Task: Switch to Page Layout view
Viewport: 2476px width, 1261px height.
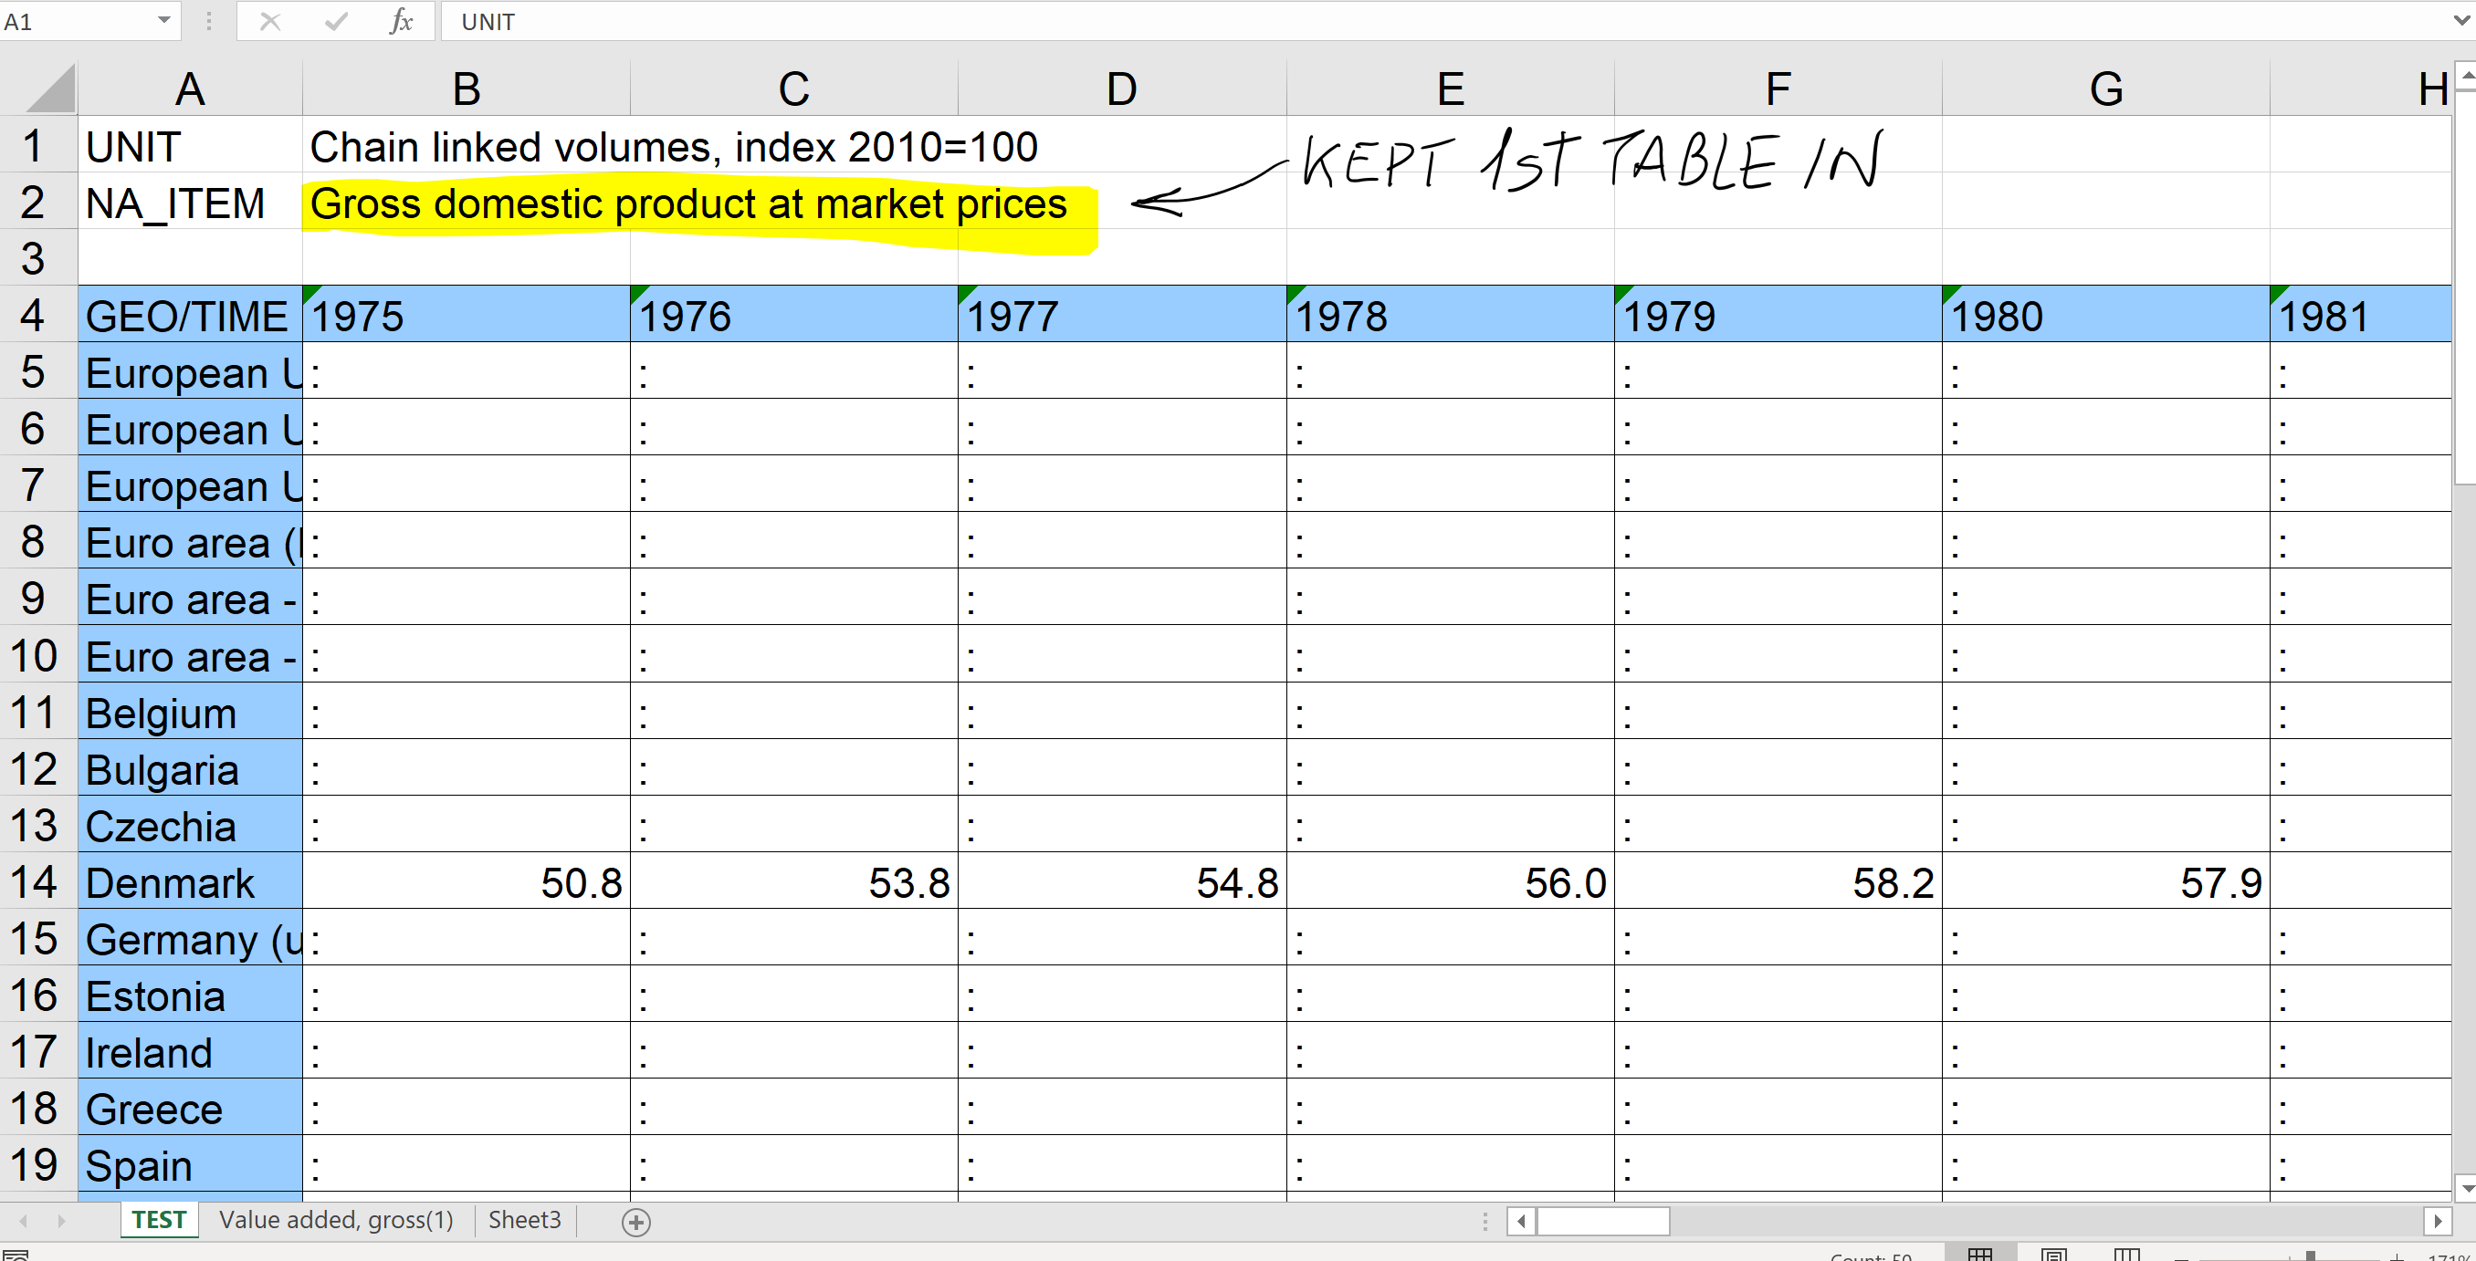Action: pos(2053,1255)
